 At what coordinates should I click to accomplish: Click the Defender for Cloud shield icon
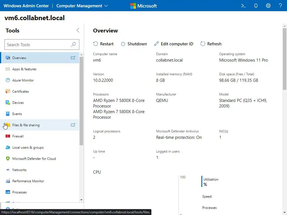8,158
